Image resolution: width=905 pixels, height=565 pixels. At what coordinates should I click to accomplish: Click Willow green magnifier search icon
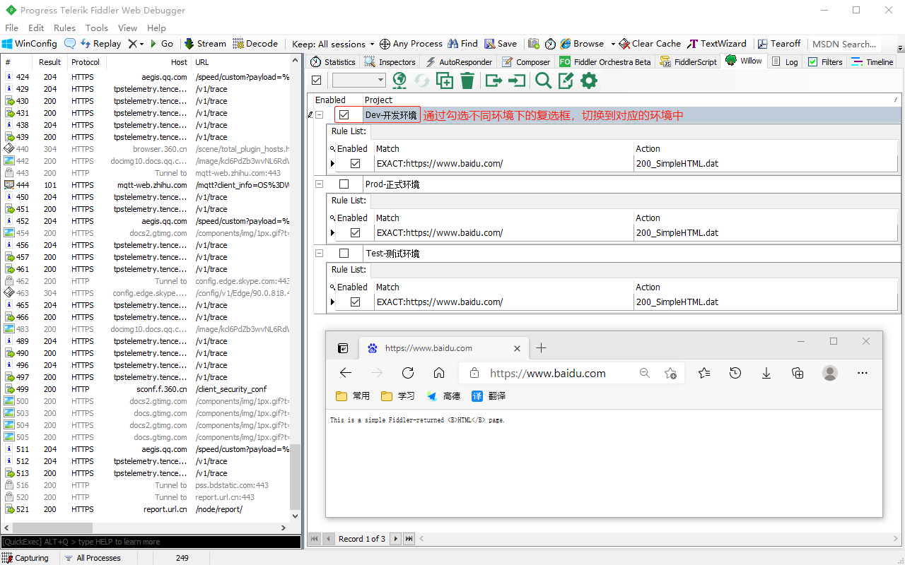[543, 81]
